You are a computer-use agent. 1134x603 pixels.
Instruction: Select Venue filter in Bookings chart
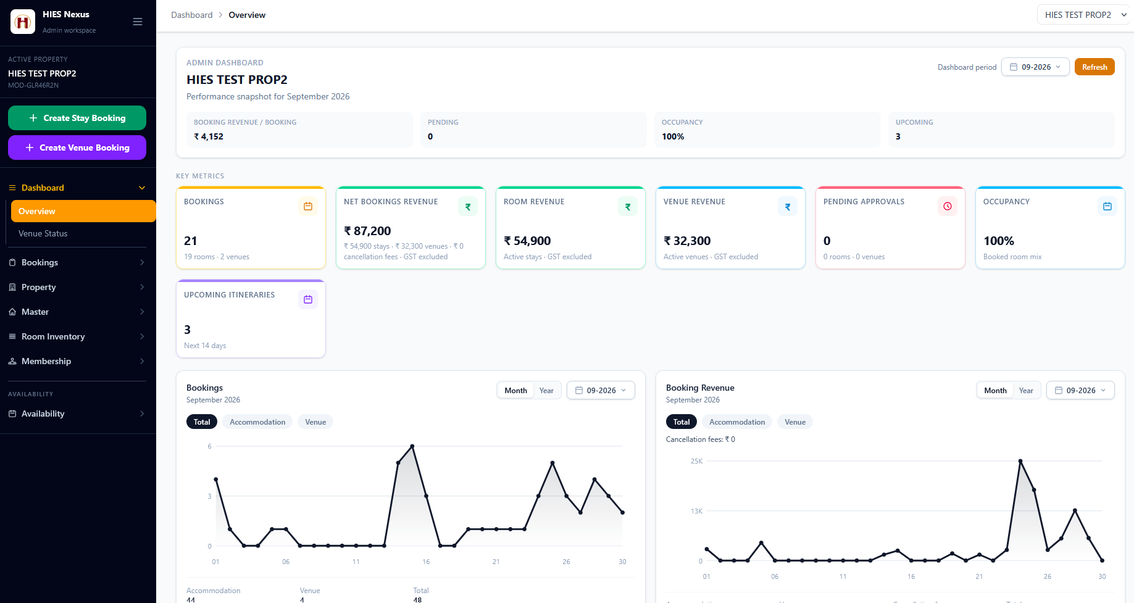click(315, 422)
